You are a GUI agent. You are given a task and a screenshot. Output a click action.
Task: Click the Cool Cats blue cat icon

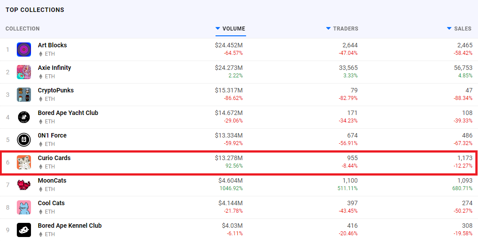[x=24, y=207]
